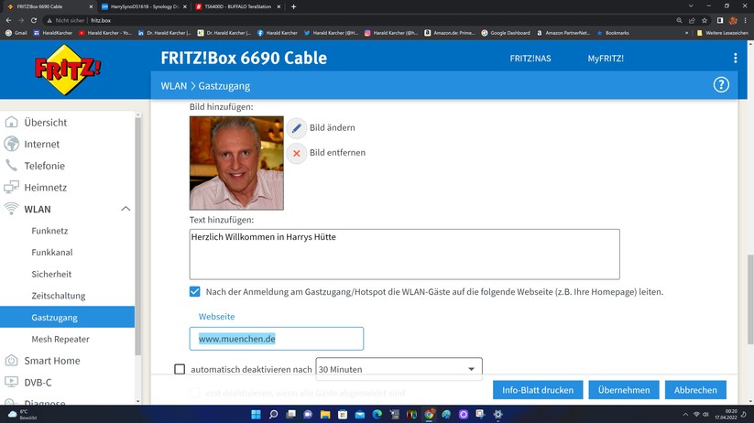754x423 pixels.
Task: Open taskbar search
Action: pyautogui.click(x=273, y=415)
